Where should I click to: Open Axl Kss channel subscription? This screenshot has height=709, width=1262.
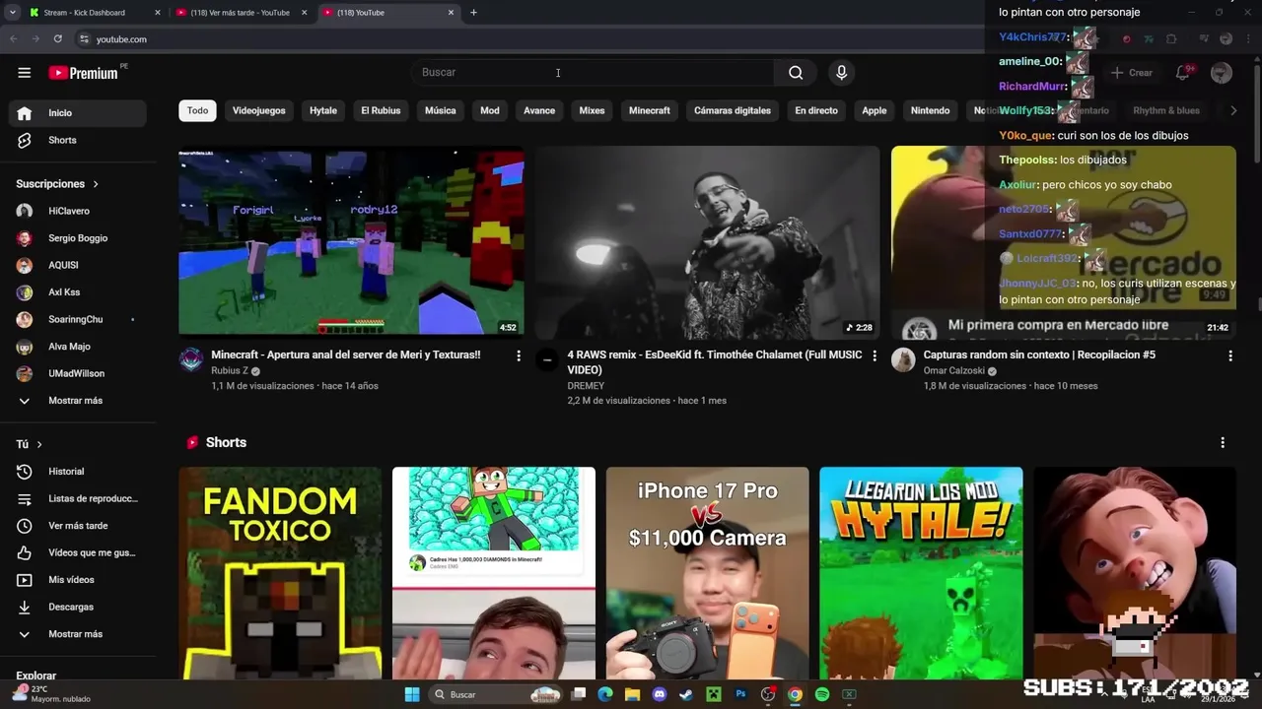(x=78, y=292)
